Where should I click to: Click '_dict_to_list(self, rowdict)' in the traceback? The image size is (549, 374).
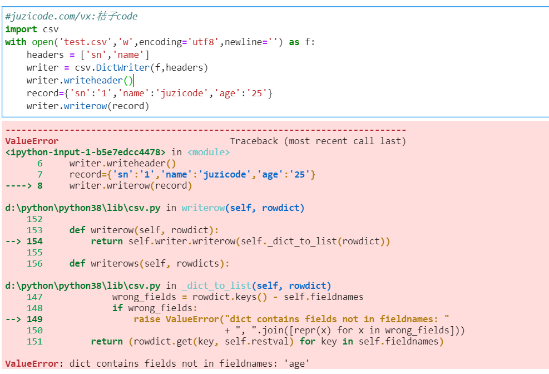pos(256,286)
